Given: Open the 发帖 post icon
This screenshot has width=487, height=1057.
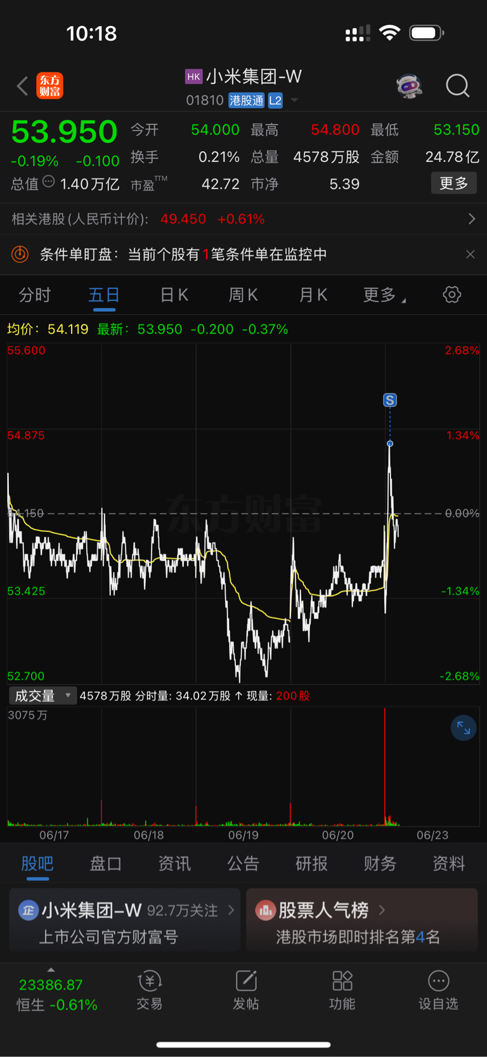Looking at the screenshot, I should click(x=246, y=981).
